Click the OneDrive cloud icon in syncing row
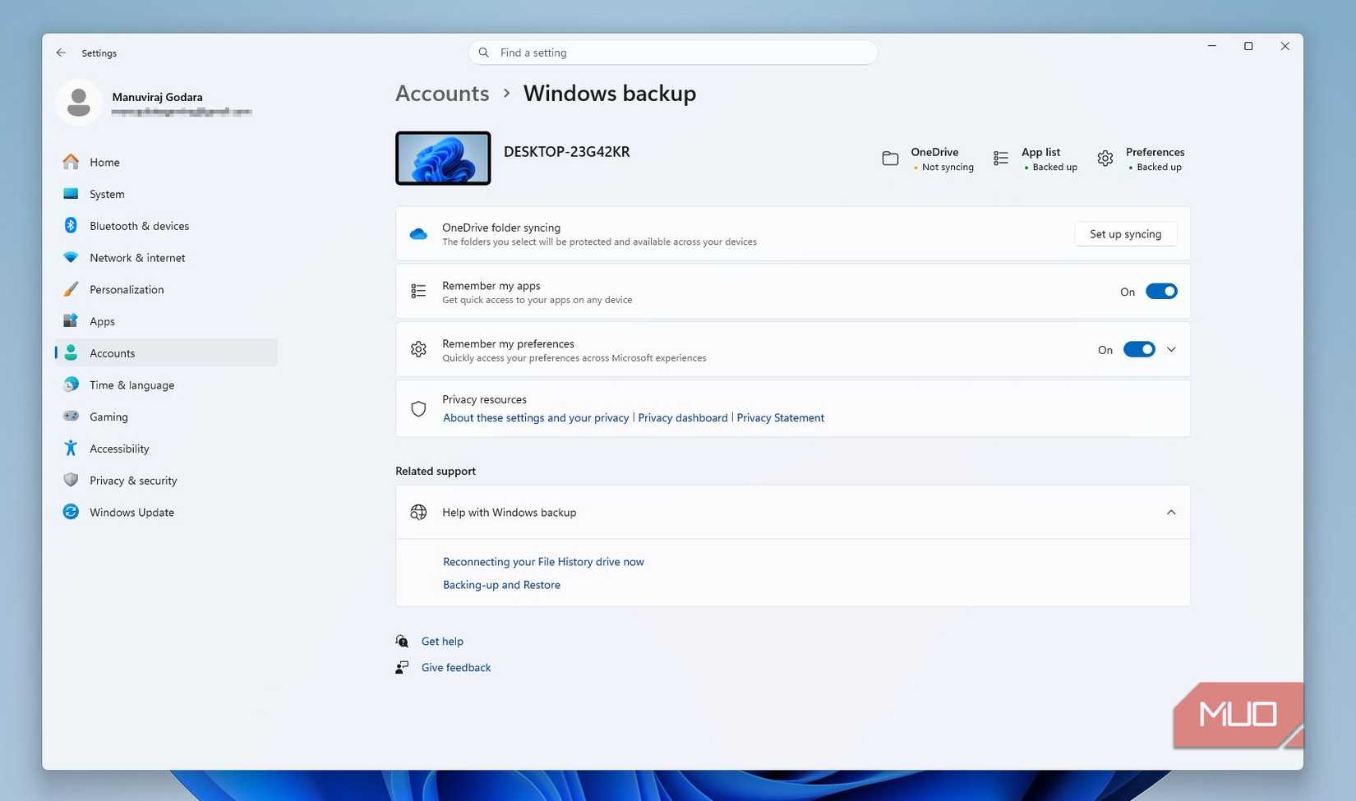1356x801 pixels. click(x=418, y=234)
